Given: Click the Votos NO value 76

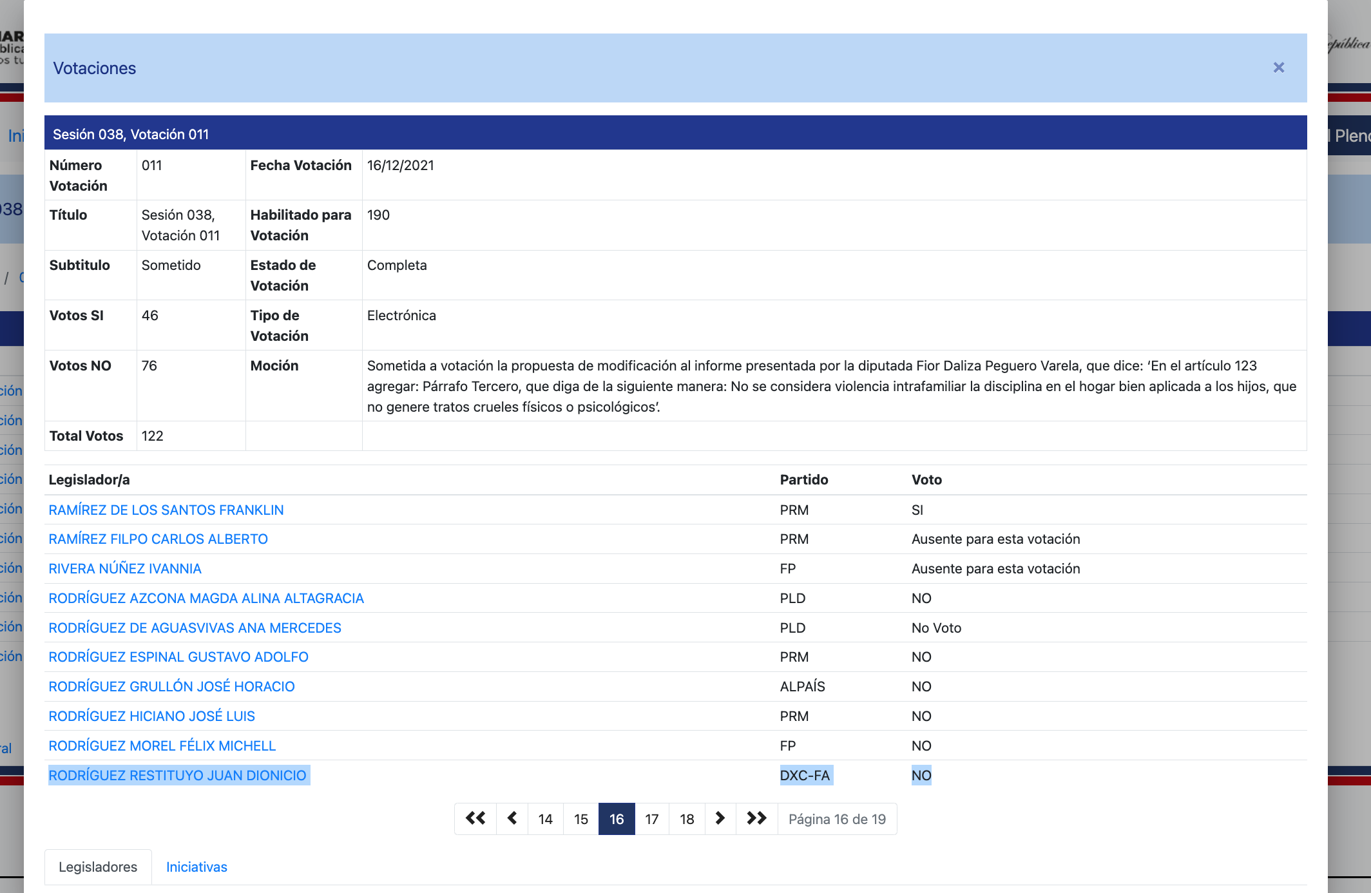Looking at the screenshot, I should pos(149,366).
